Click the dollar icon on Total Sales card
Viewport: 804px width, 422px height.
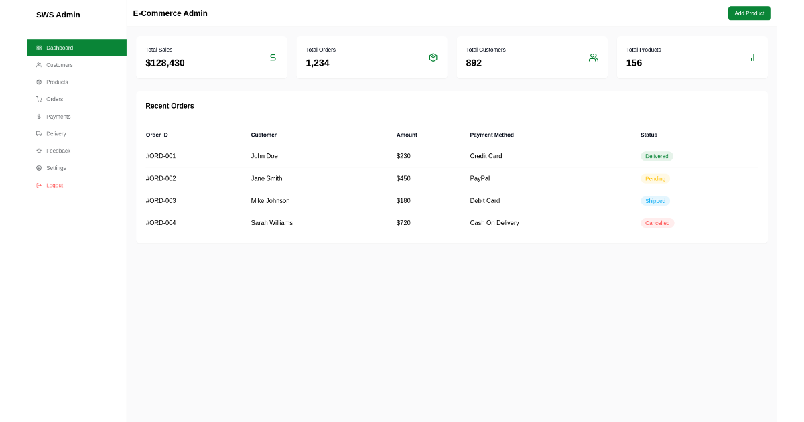pos(273,57)
